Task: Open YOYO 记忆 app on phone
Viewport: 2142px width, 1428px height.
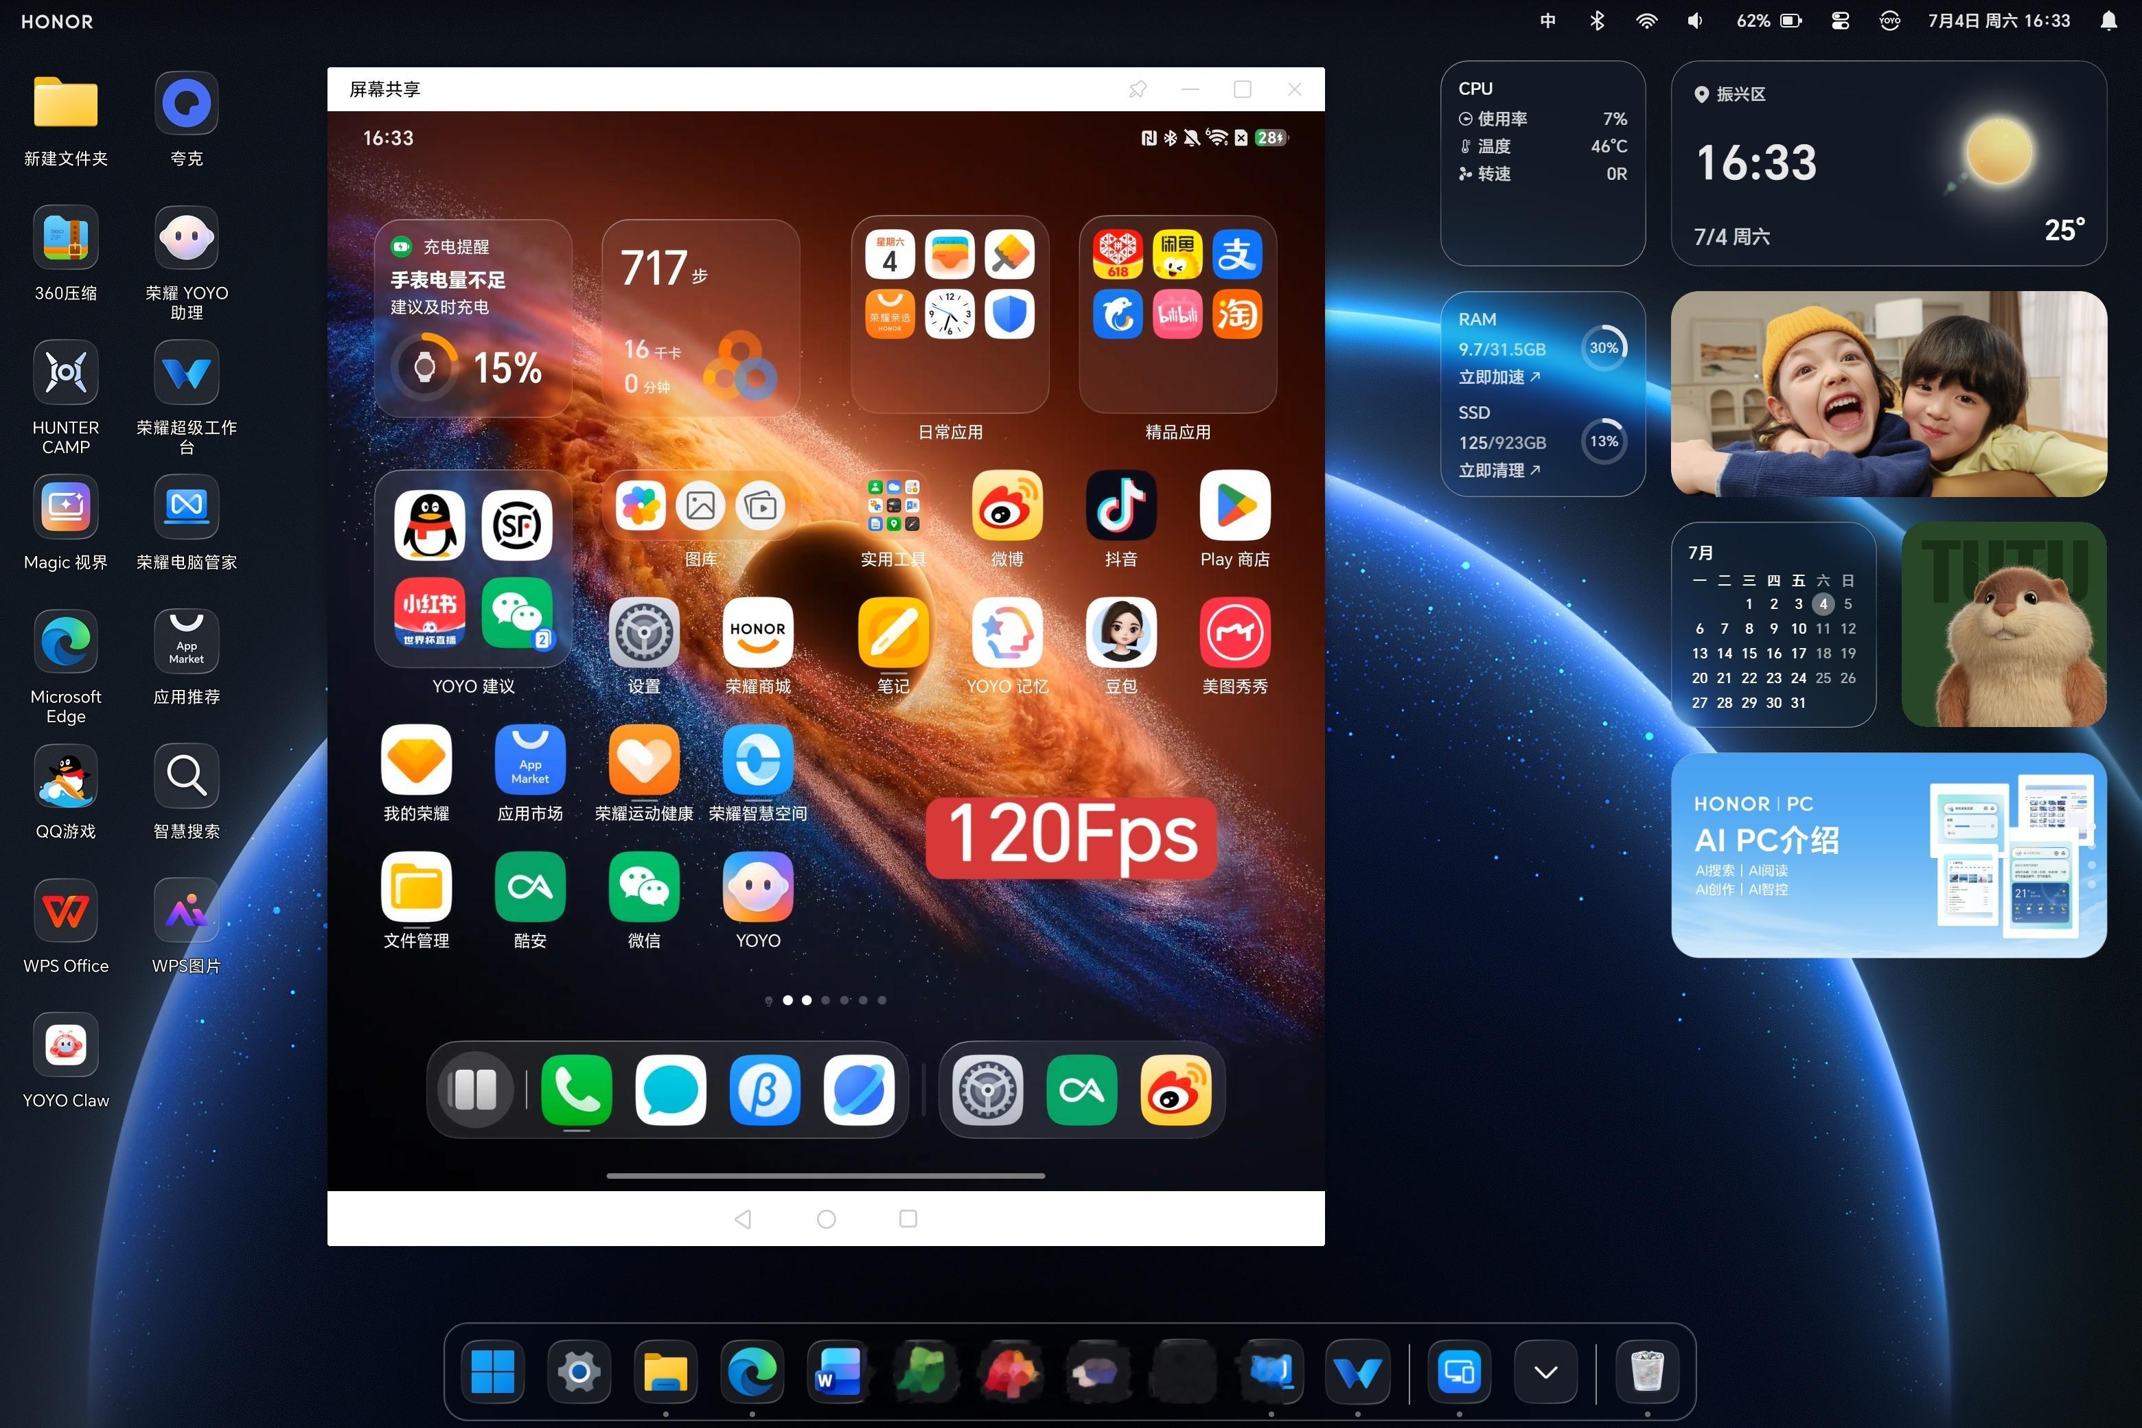Action: [x=1006, y=632]
